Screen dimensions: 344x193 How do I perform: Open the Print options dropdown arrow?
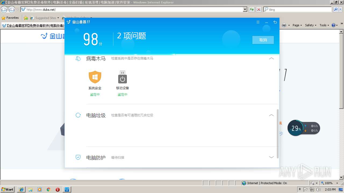coord(289,25)
